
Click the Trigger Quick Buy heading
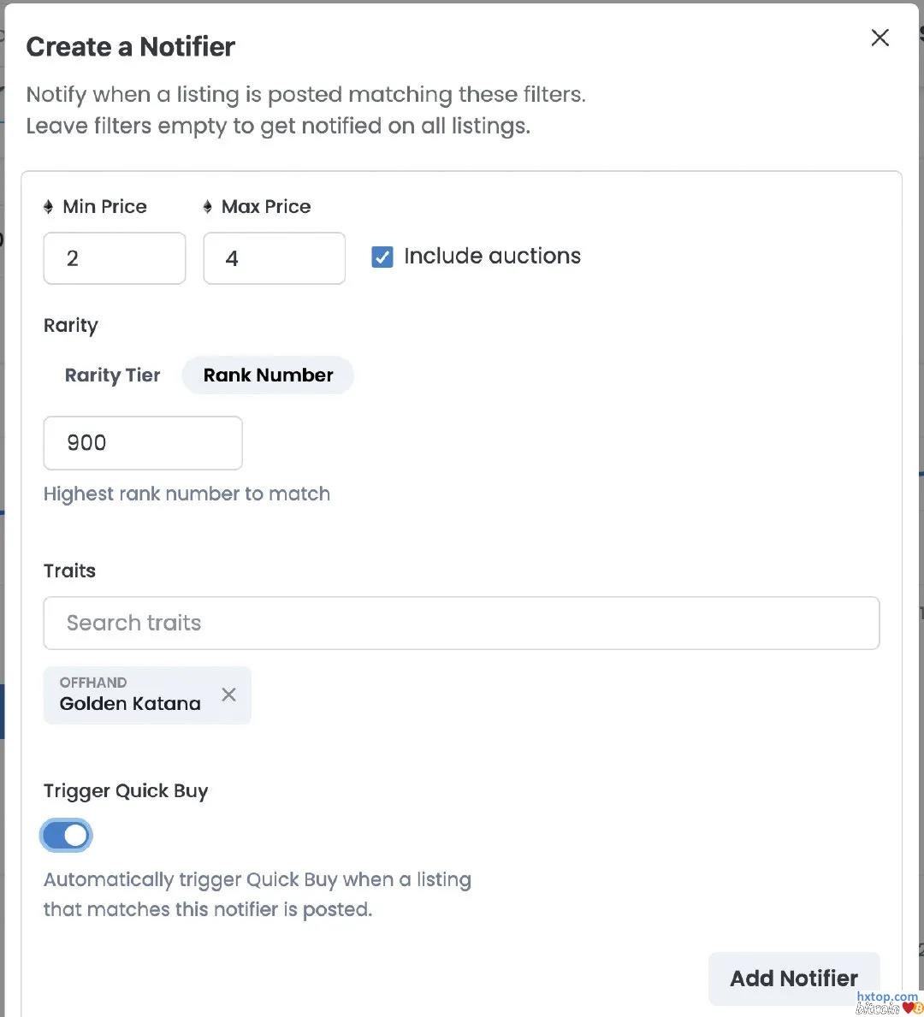[126, 791]
